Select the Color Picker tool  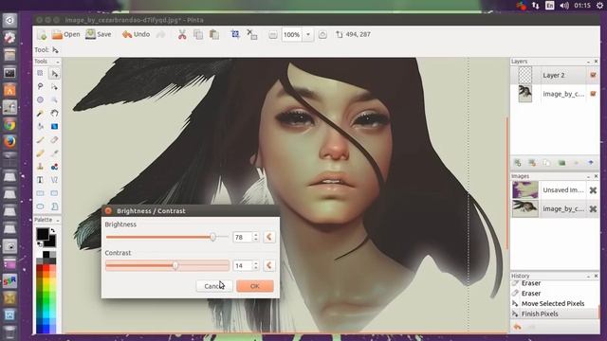click(x=55, y=153)
